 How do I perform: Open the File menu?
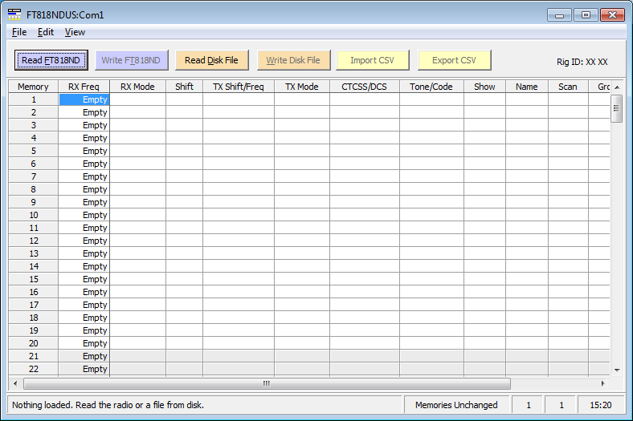click(19, 32)
